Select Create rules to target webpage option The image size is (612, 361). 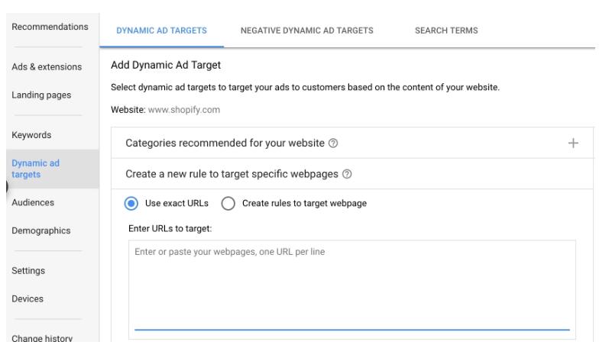coord(228,203)
